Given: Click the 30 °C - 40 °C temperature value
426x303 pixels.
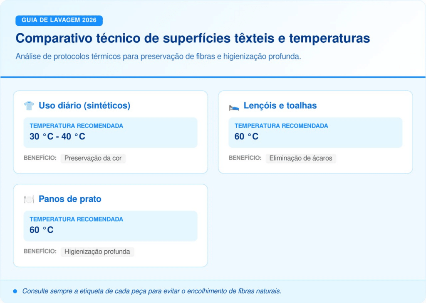Looking at the screenshot, I should click(x=57, y=137).
